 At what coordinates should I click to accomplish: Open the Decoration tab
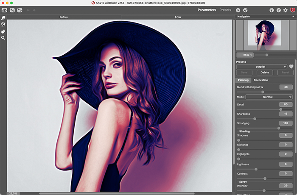tap(261, 80)
